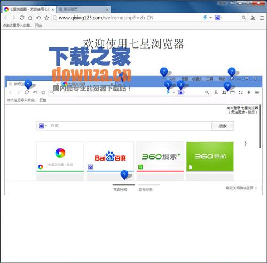This screenshot has height=263, width=267.
Task: Click the users icon near menu button
Action: [x=253, y=18]
